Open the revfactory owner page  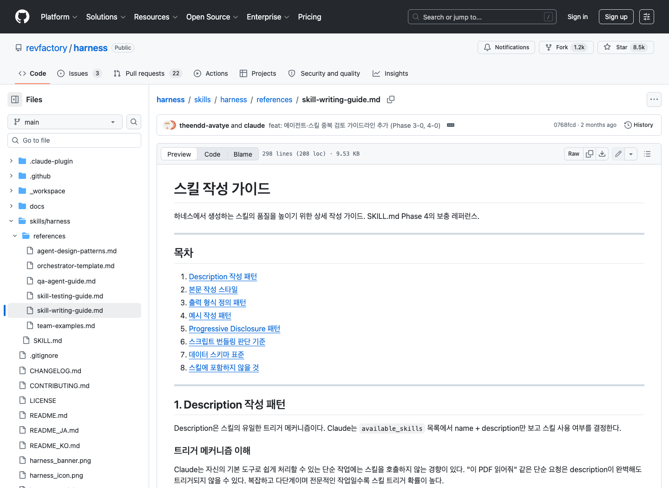point(46,48)
